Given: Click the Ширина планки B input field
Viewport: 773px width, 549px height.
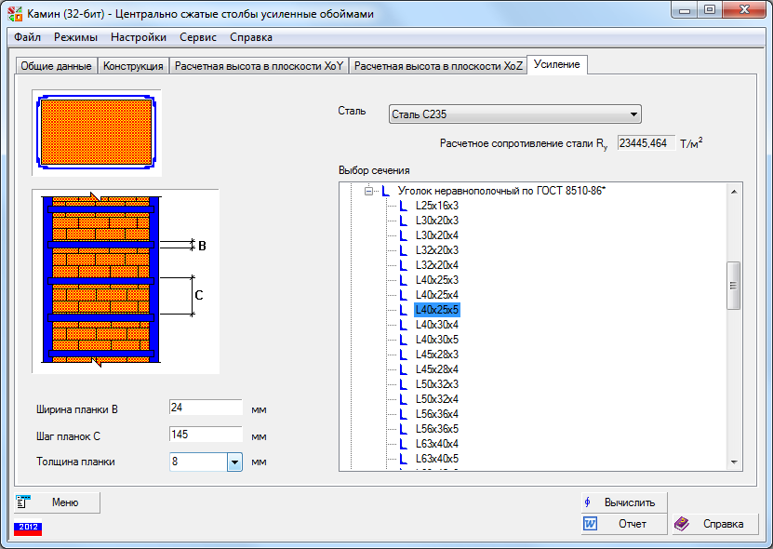Looking at the screenshot, I should pyautogui.click(x=206, y=408).
